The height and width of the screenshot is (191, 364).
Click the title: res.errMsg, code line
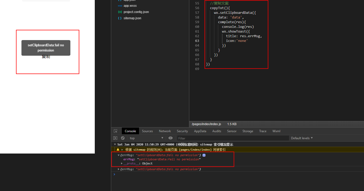[244, 36]
